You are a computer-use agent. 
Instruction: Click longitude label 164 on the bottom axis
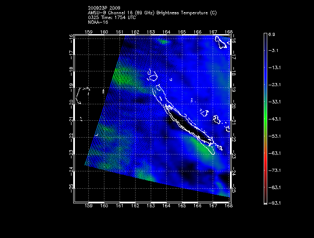166,206
